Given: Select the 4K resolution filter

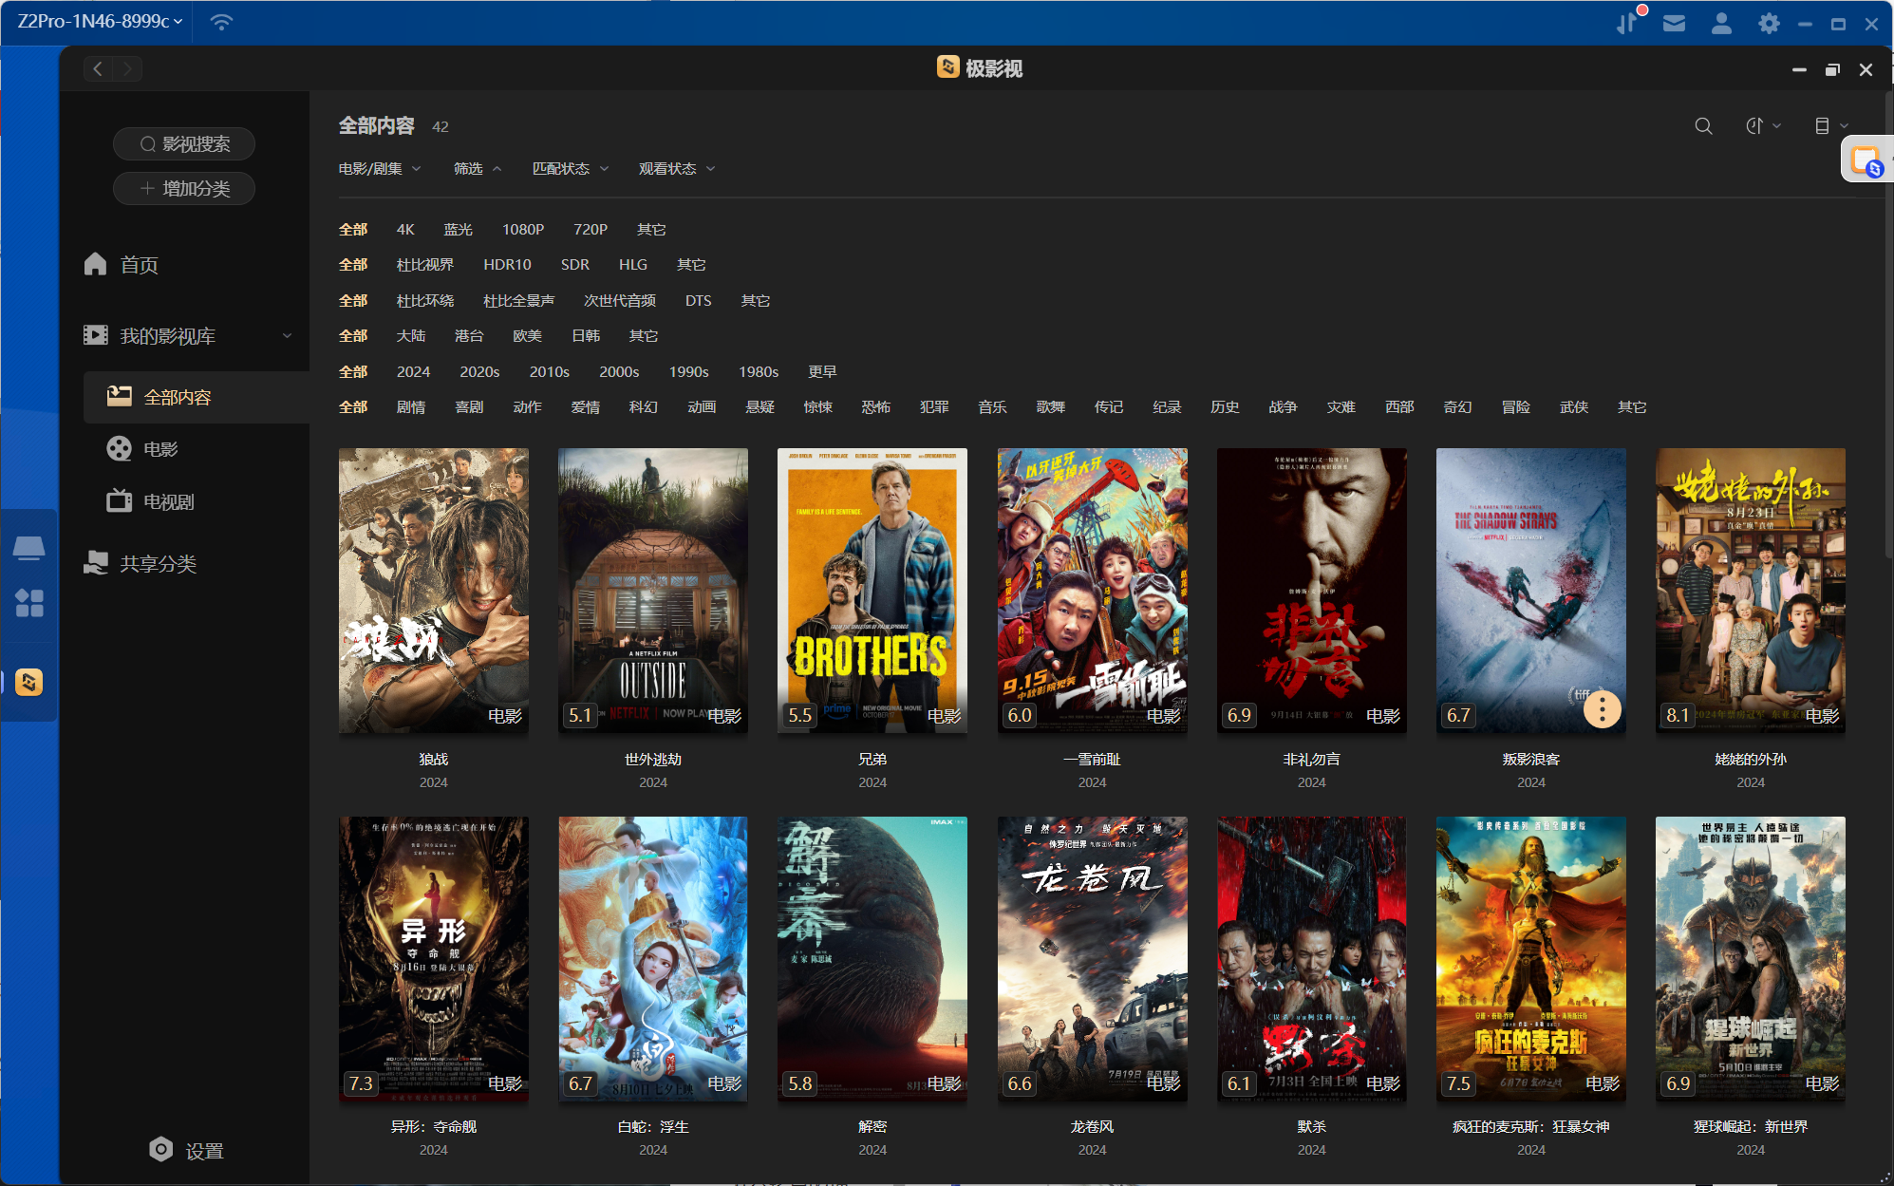Looking at the screenshot, I should pyautogui.click(x=405, y=230).
